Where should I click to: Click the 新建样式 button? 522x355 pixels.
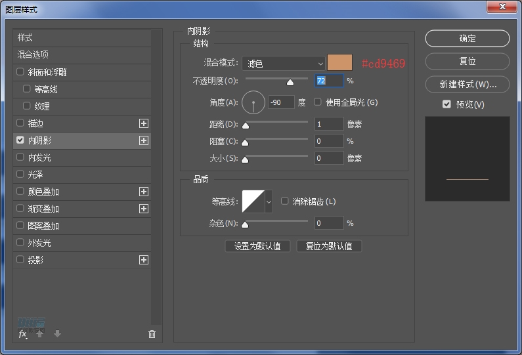click(x=467, y=85)
